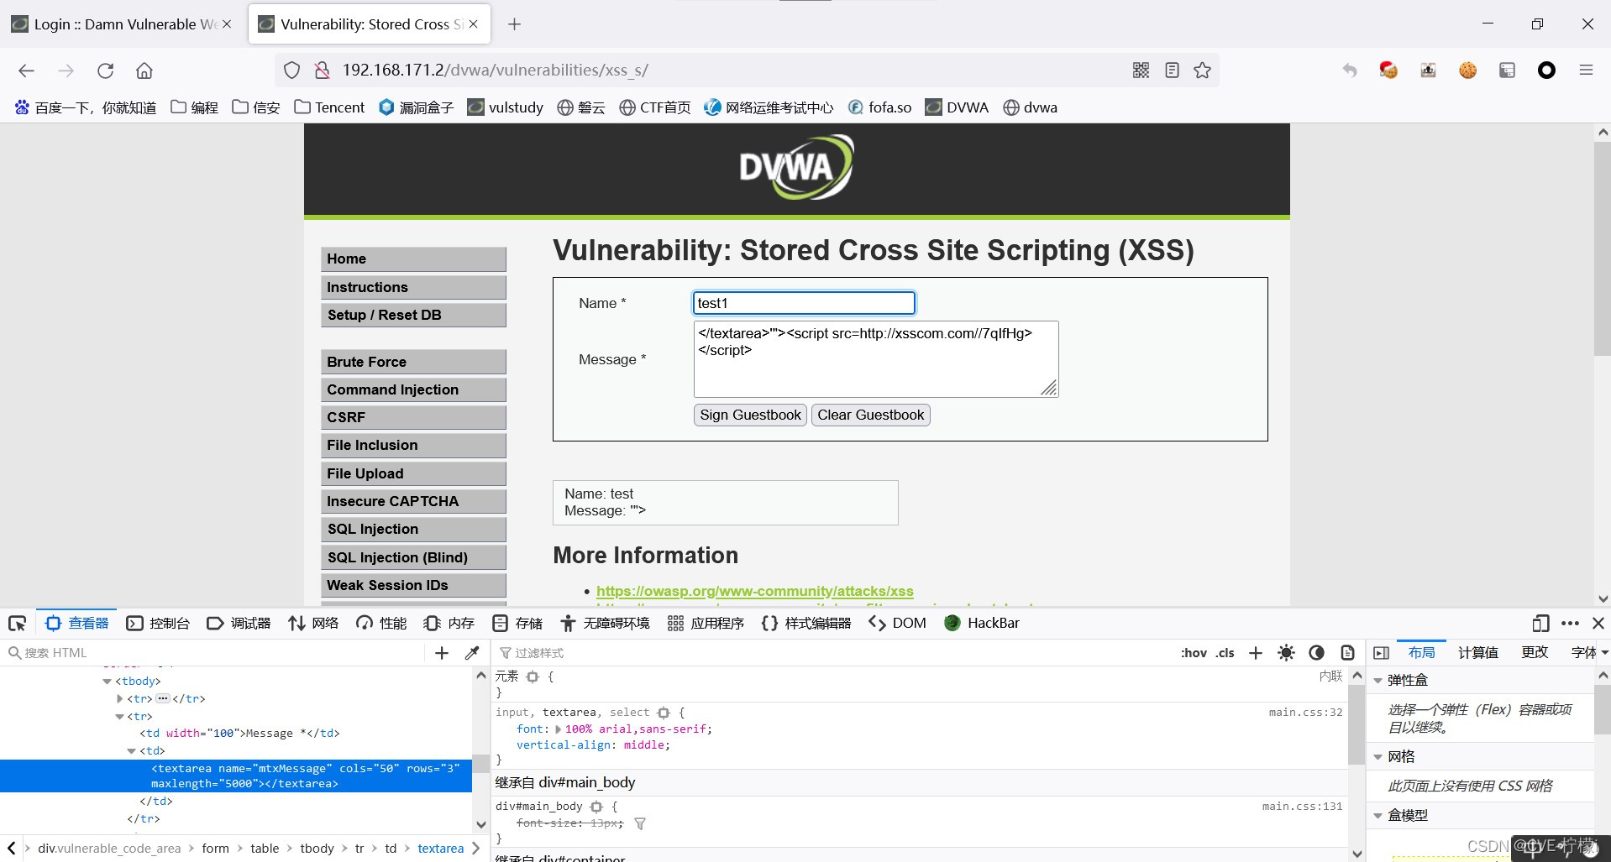Collapse the second tr node
Viewport: 1611px width, 862px height.
click(119, 717)
